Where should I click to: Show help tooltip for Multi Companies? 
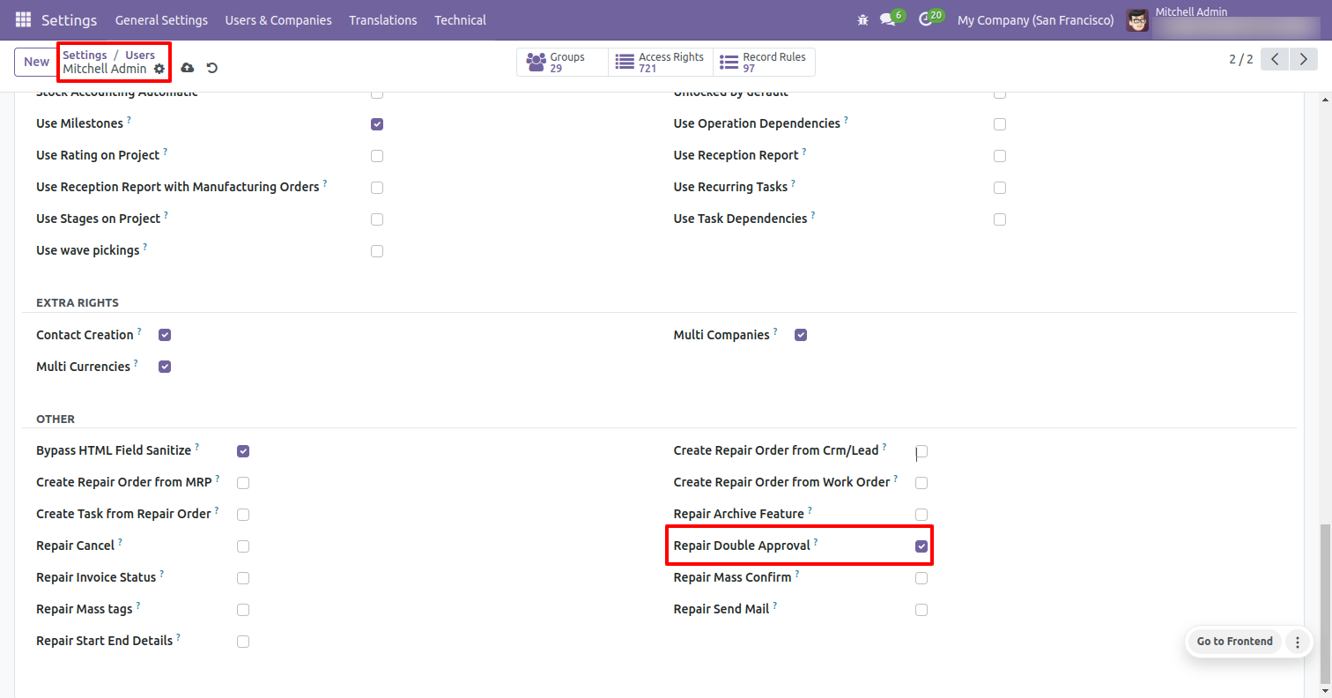[x=775, y=330]
